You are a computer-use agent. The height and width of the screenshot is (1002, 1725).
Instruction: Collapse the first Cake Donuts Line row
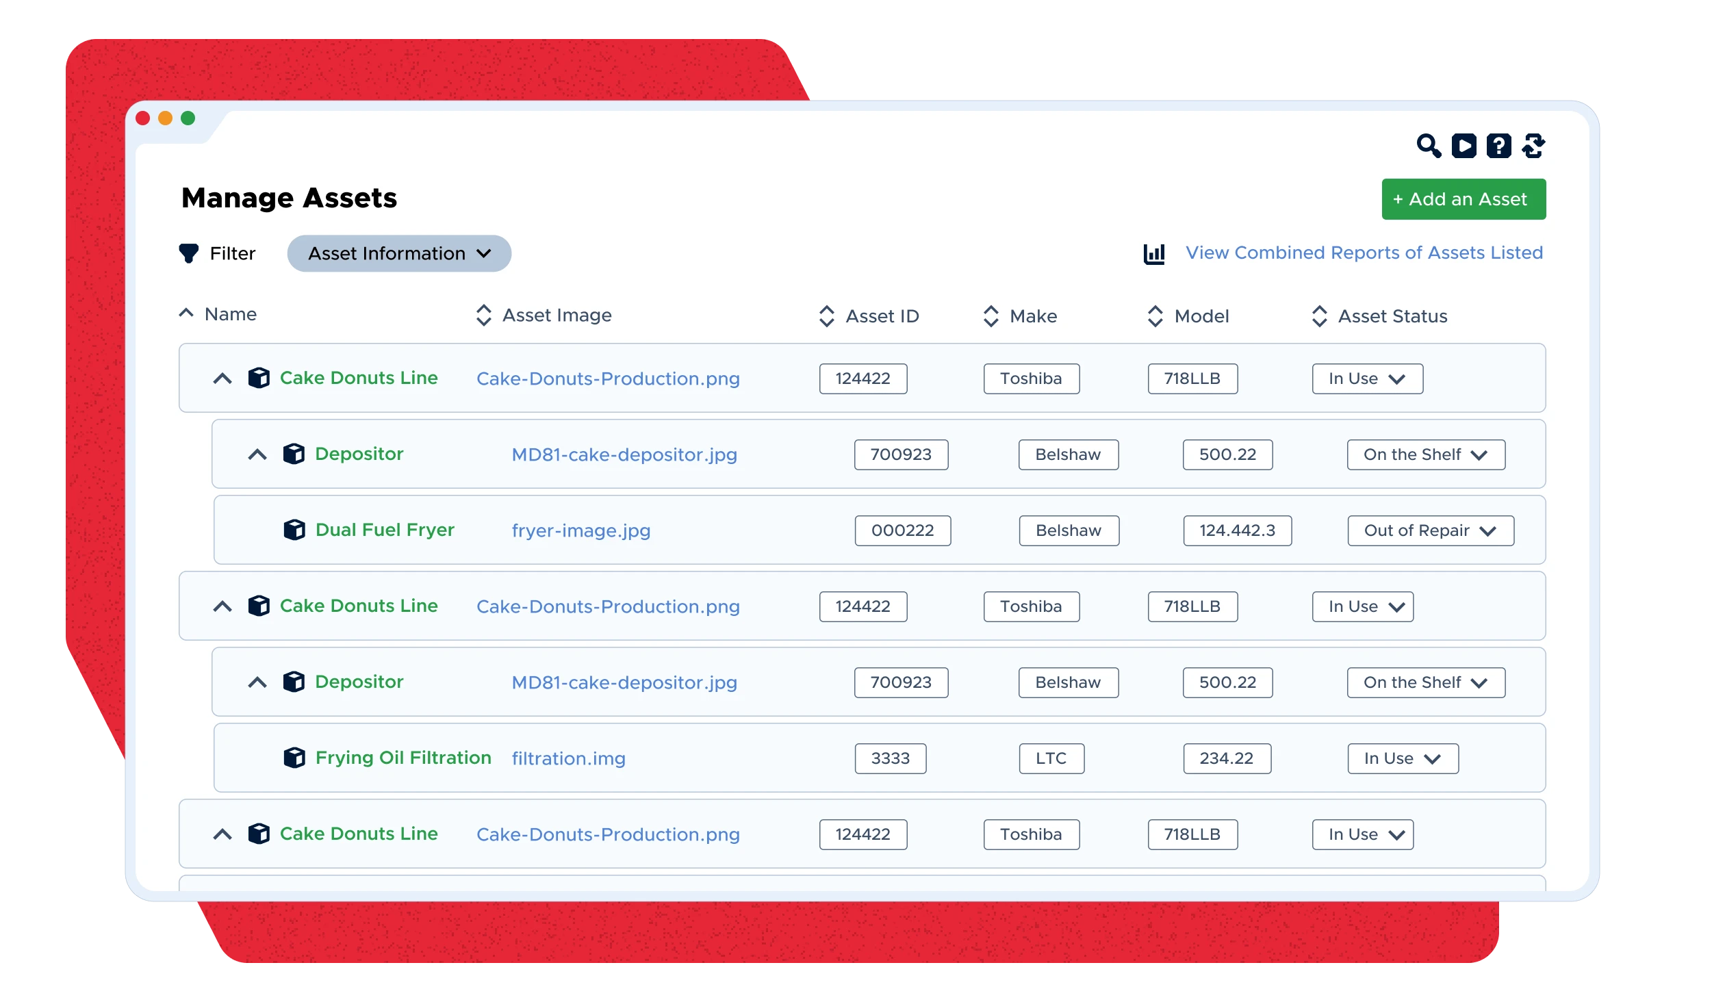[222, 378]
